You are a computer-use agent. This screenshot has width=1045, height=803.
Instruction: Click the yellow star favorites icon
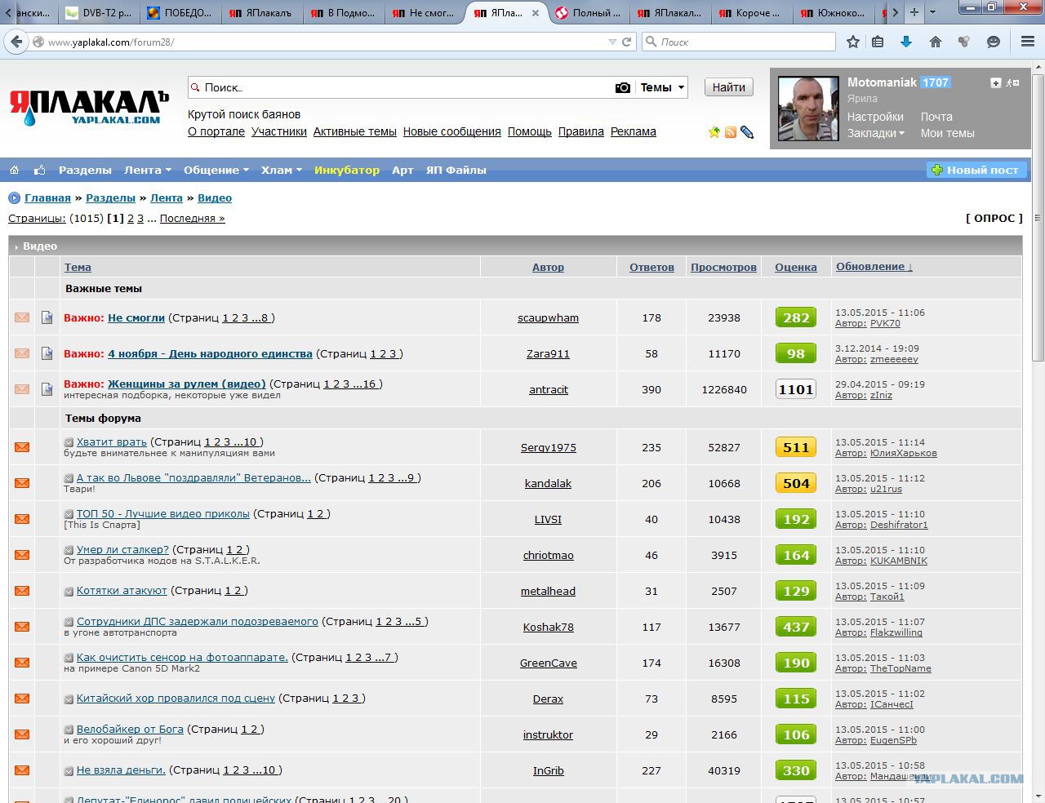coord(714,132)
